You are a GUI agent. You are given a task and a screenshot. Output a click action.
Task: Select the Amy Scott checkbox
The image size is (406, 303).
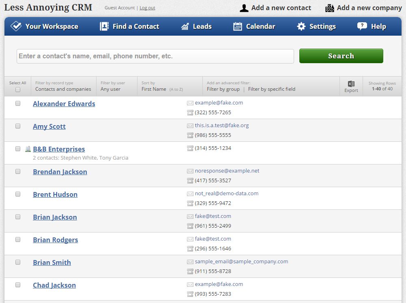[17, 126]
